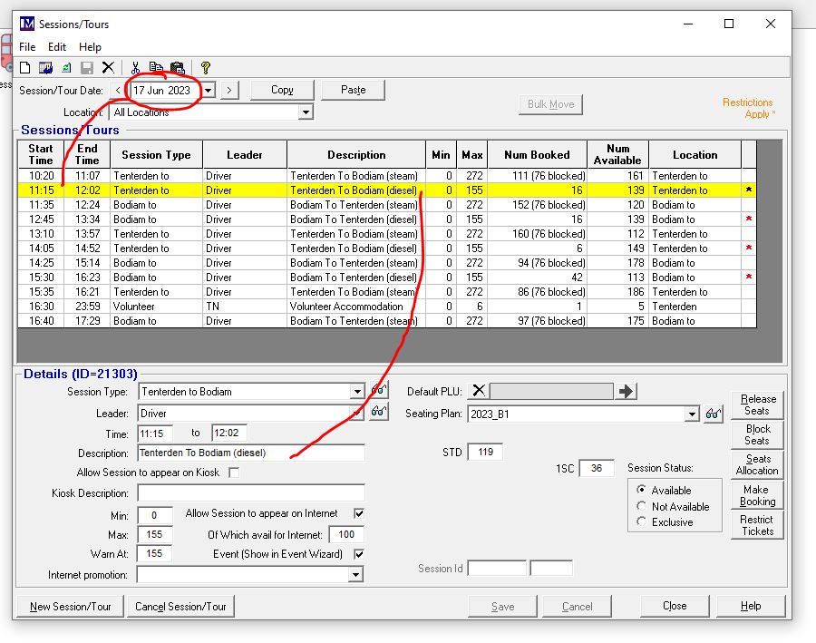Screen dimensions: 816x643
Task: Click the glasses icon beside Seating Plan
Action: click(x=714, y=414)
